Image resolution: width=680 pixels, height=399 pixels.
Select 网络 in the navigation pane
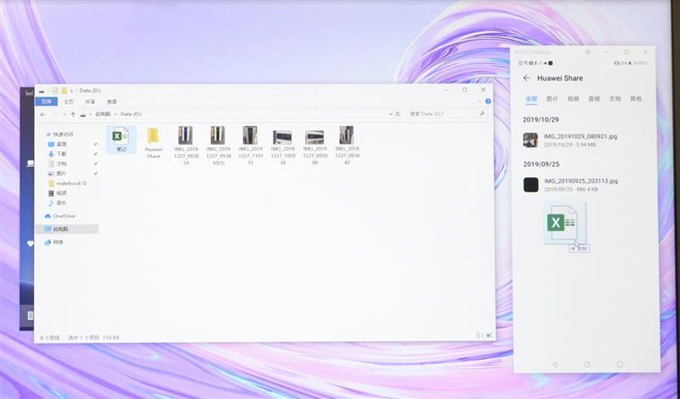58,242
